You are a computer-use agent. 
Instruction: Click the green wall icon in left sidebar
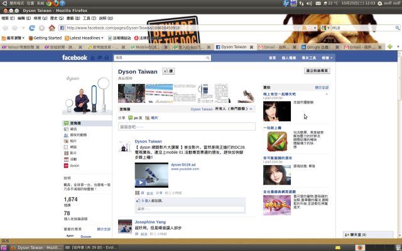(x=66, y=123)
